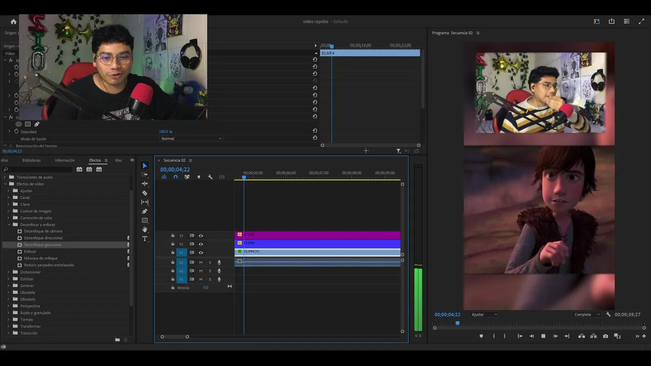Click the workspaces icon at top right
Viewport: 651px width, 366px height.
tap(597, 21)
